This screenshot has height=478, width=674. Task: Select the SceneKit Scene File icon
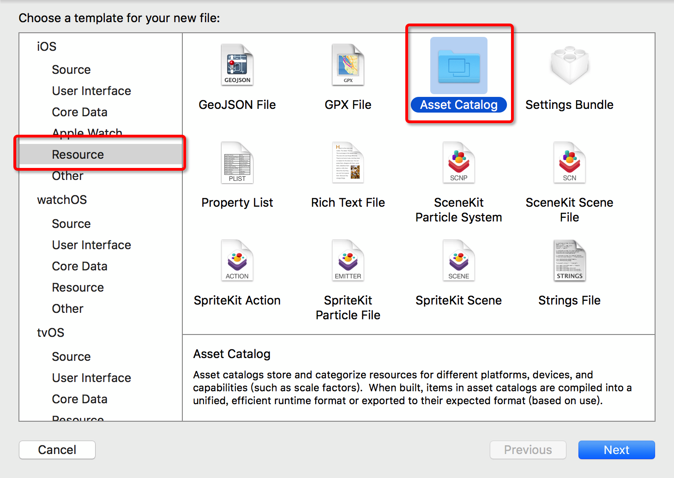click(569, 163)
